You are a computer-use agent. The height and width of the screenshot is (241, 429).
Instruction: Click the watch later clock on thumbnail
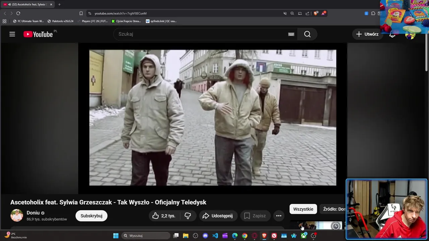coord(335,226)
